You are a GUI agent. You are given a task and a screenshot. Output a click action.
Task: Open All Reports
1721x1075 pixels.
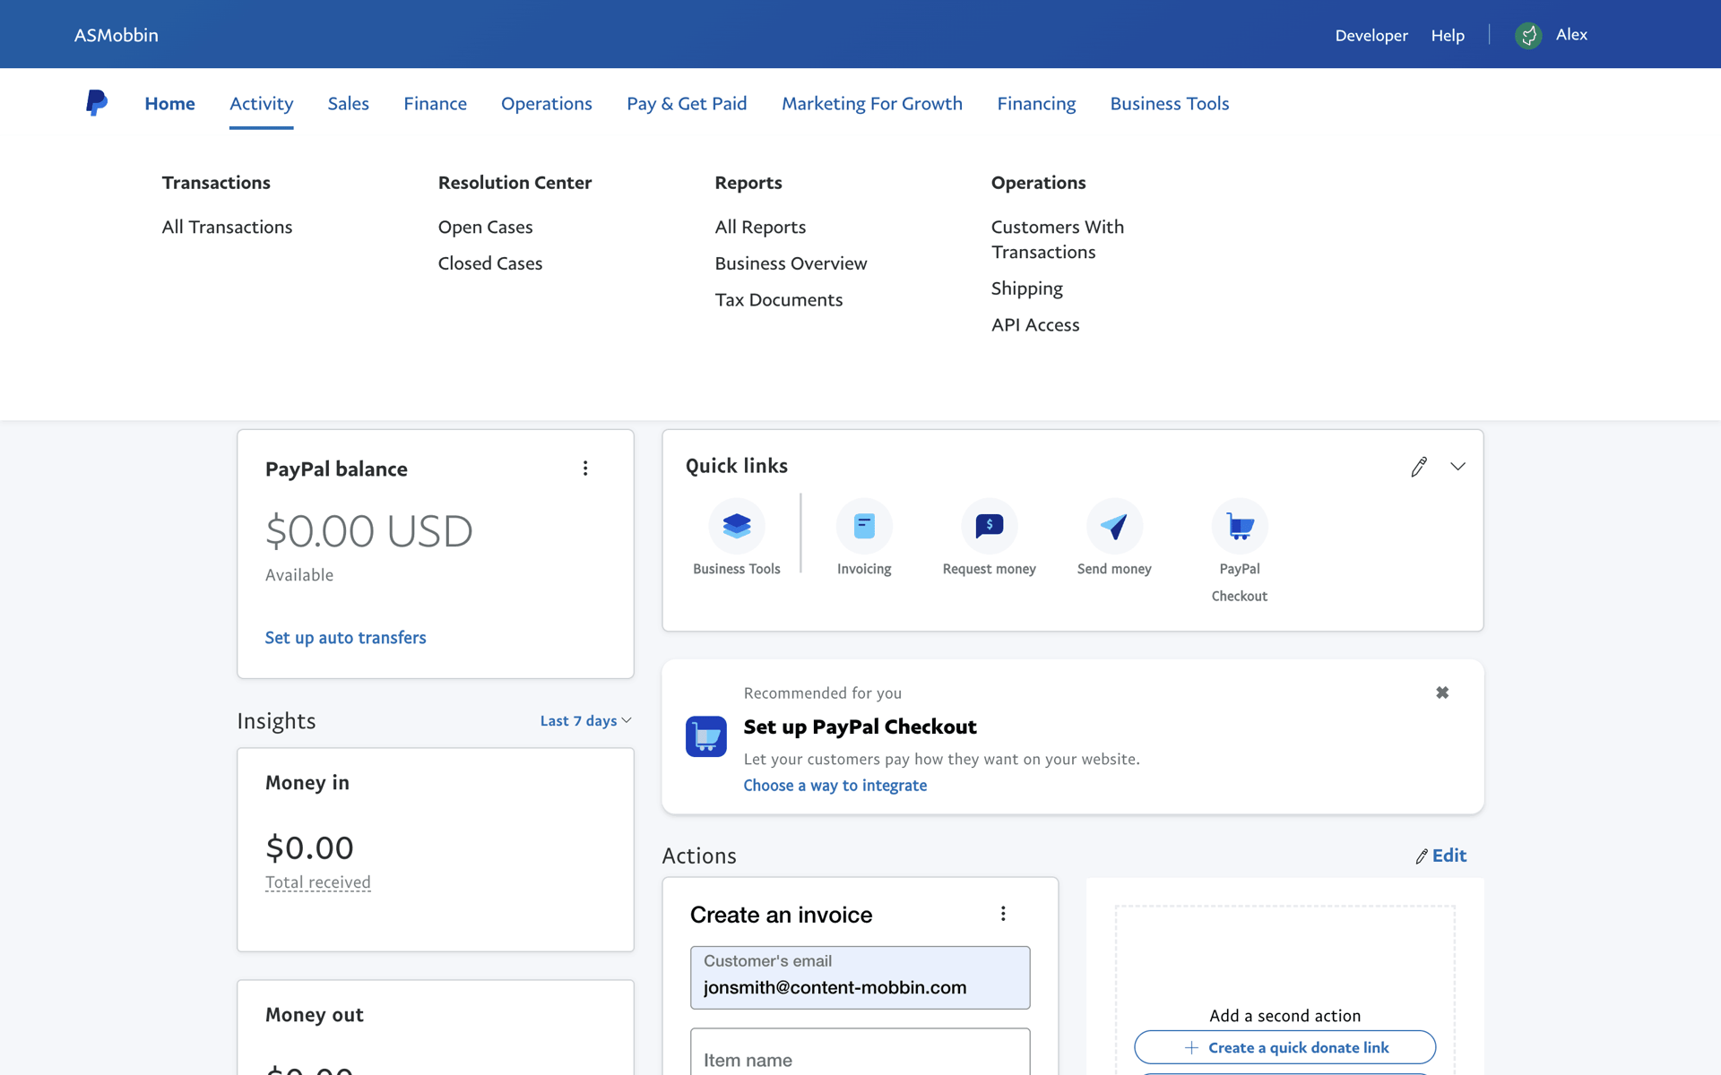click(x=760, y=227)
